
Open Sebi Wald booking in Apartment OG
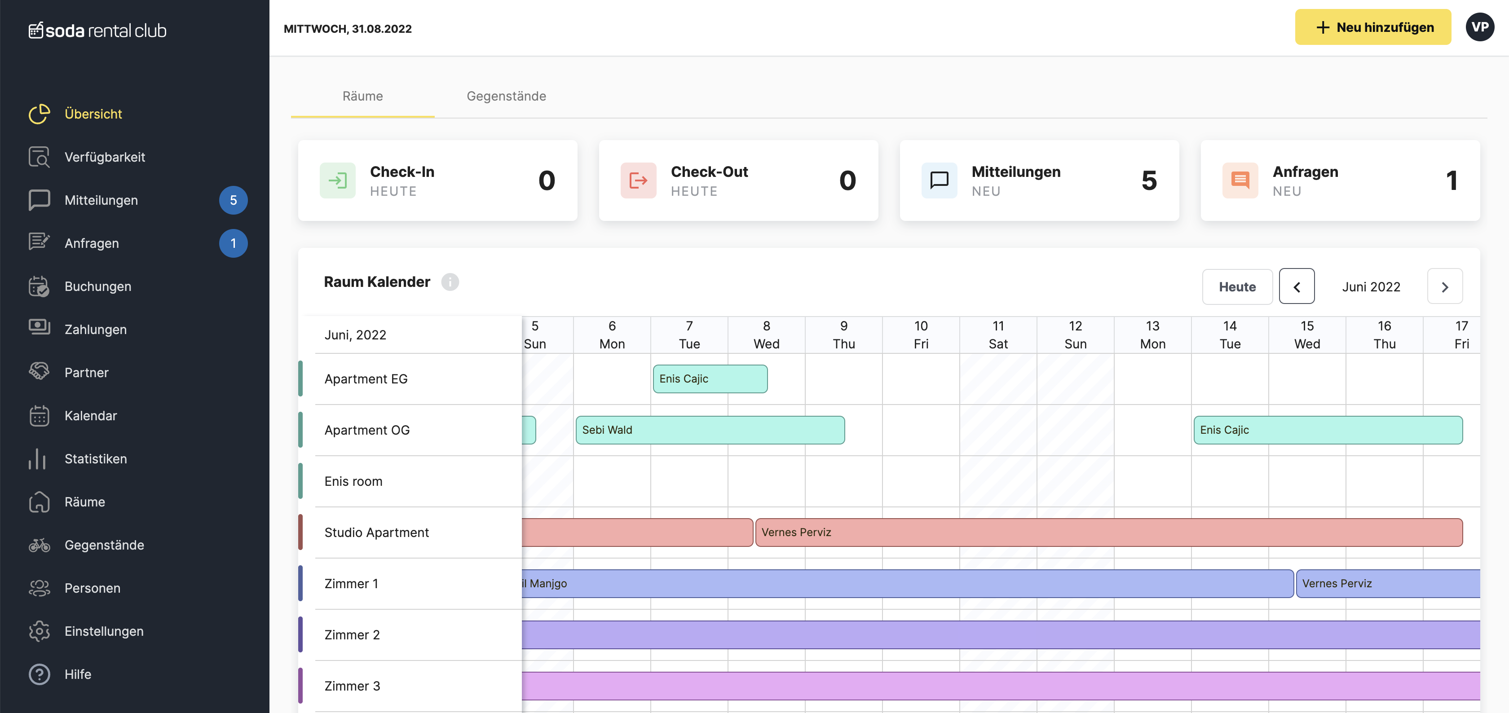point(710,430)
